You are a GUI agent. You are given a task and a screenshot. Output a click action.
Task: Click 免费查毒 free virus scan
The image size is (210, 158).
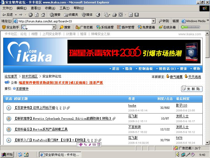coord(146,27)
